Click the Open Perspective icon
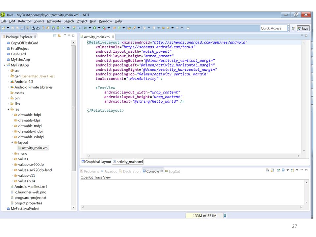 [293, 28]
